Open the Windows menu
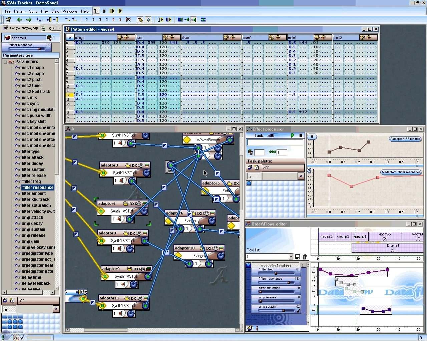The image size is (427, 341). point(70,11)
